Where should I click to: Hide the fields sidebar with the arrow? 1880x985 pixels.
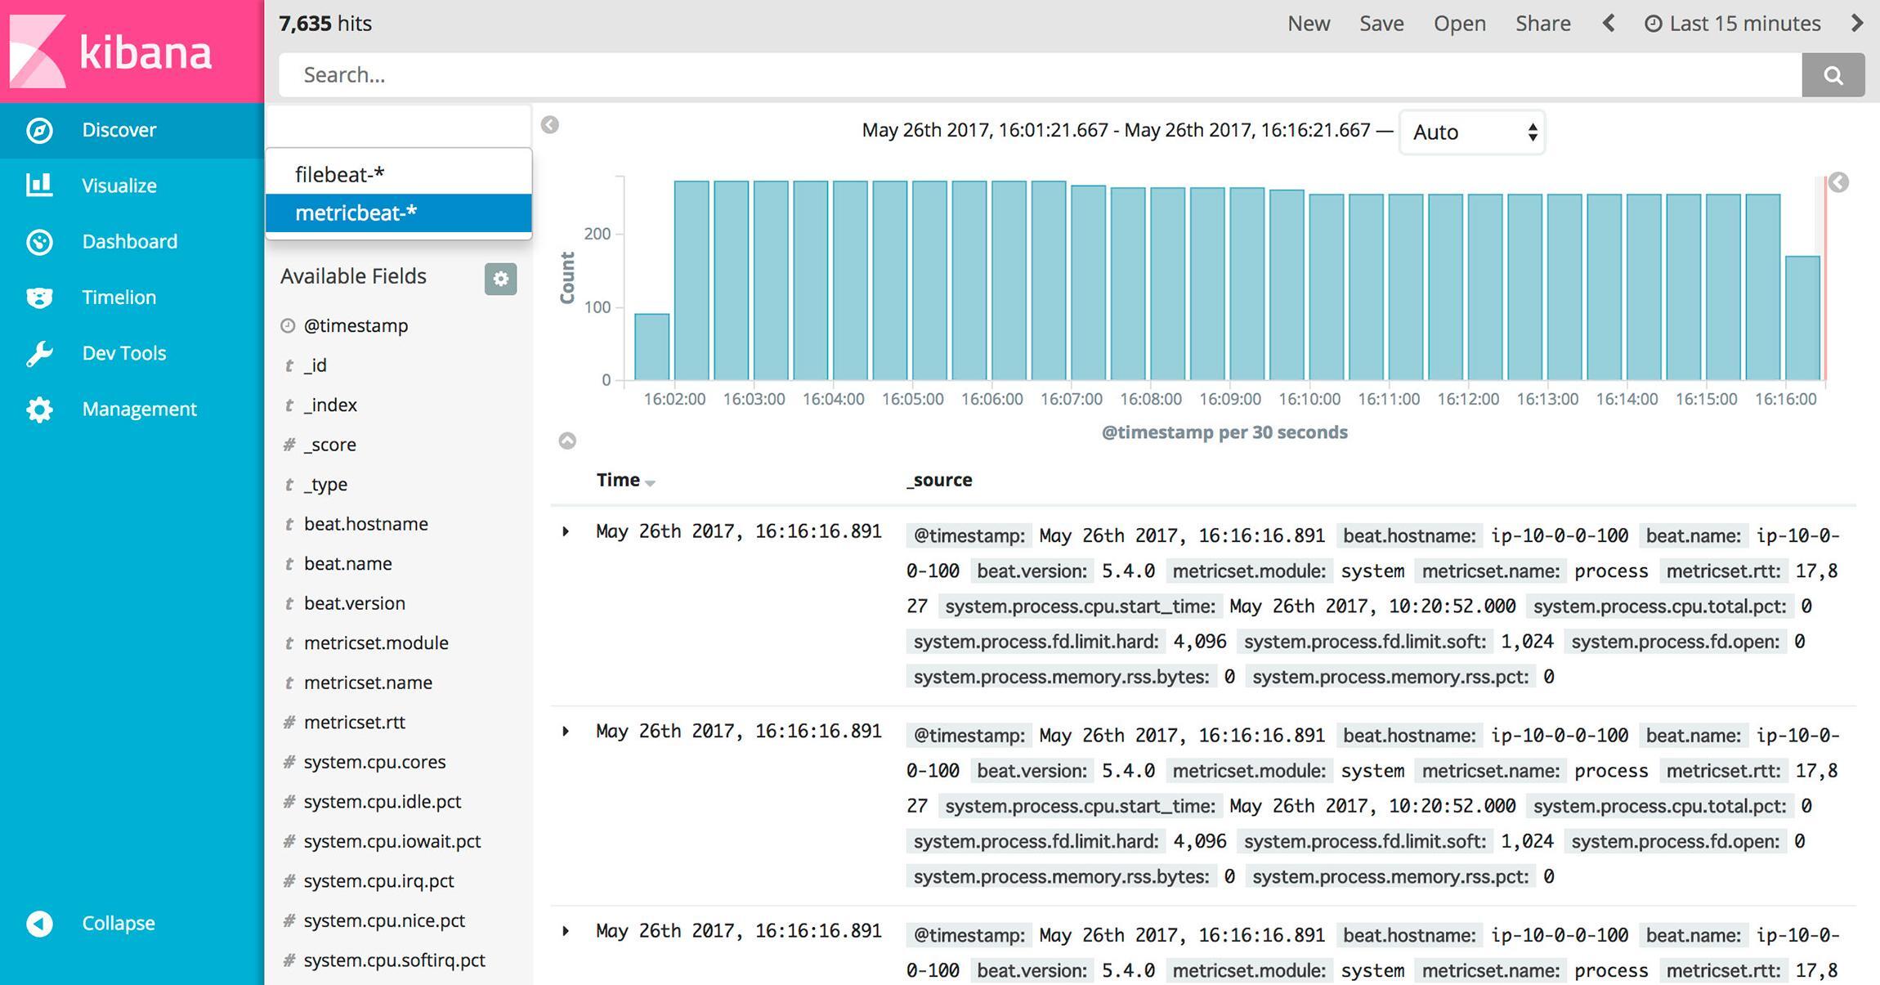(550, 125)
